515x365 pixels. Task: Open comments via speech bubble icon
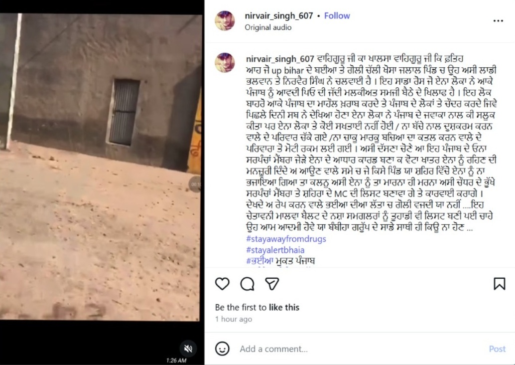[248, 284]
